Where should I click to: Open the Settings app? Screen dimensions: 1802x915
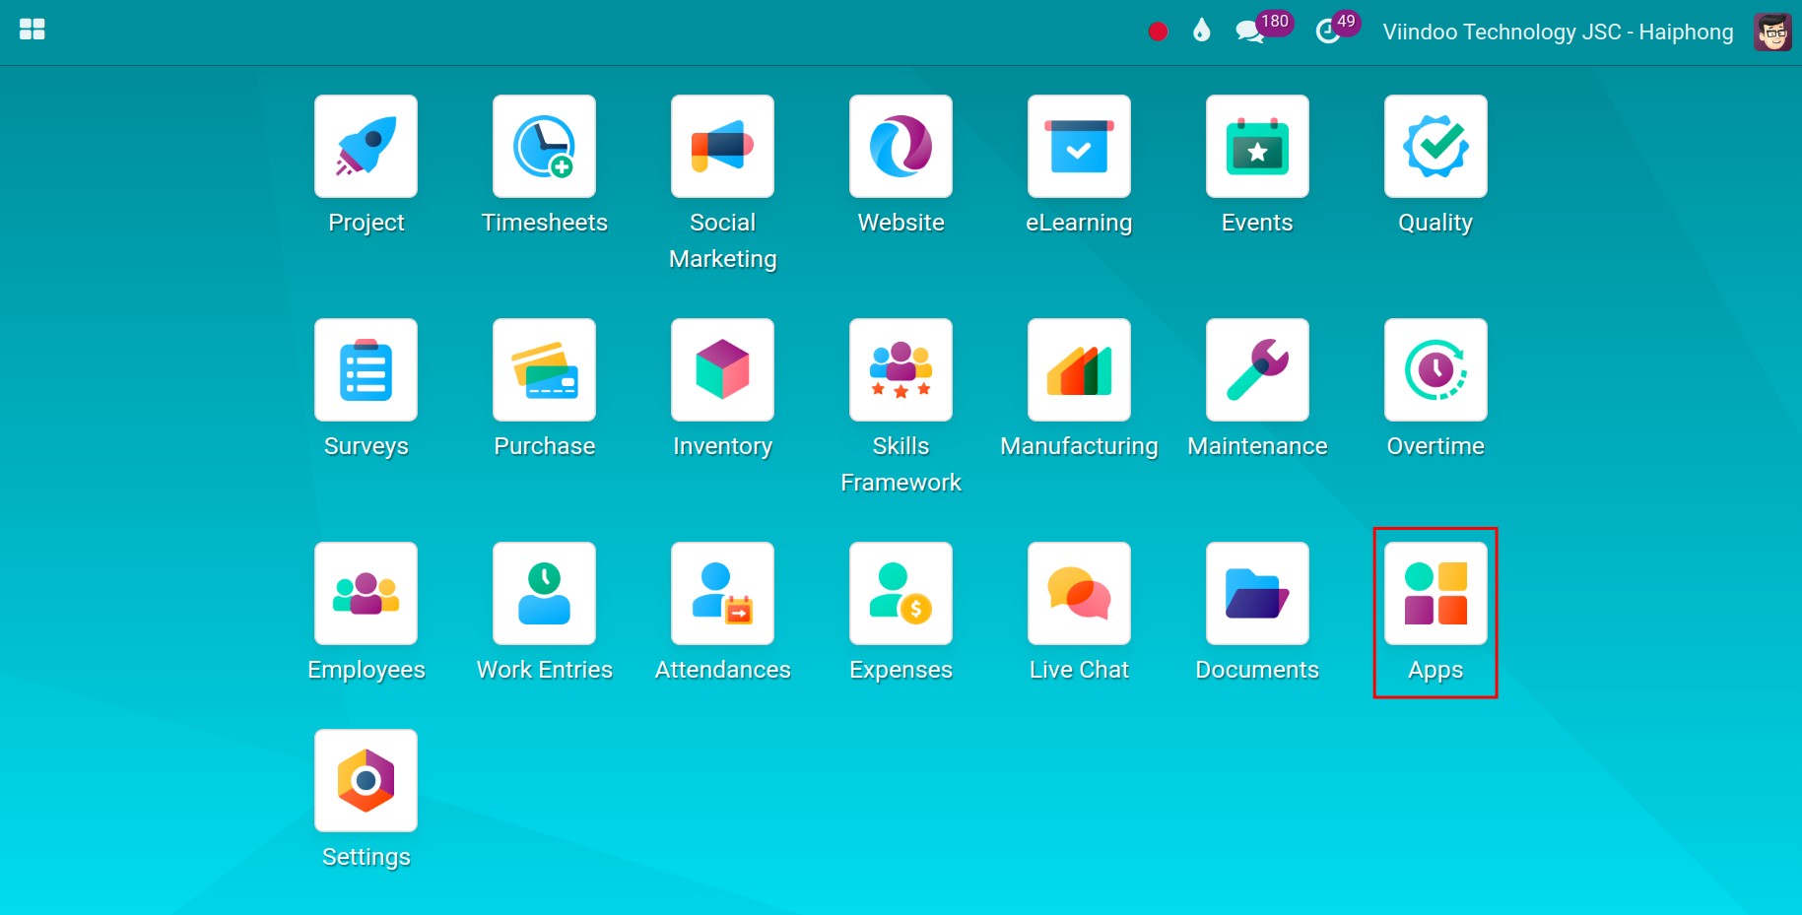[x=366, y=781]
